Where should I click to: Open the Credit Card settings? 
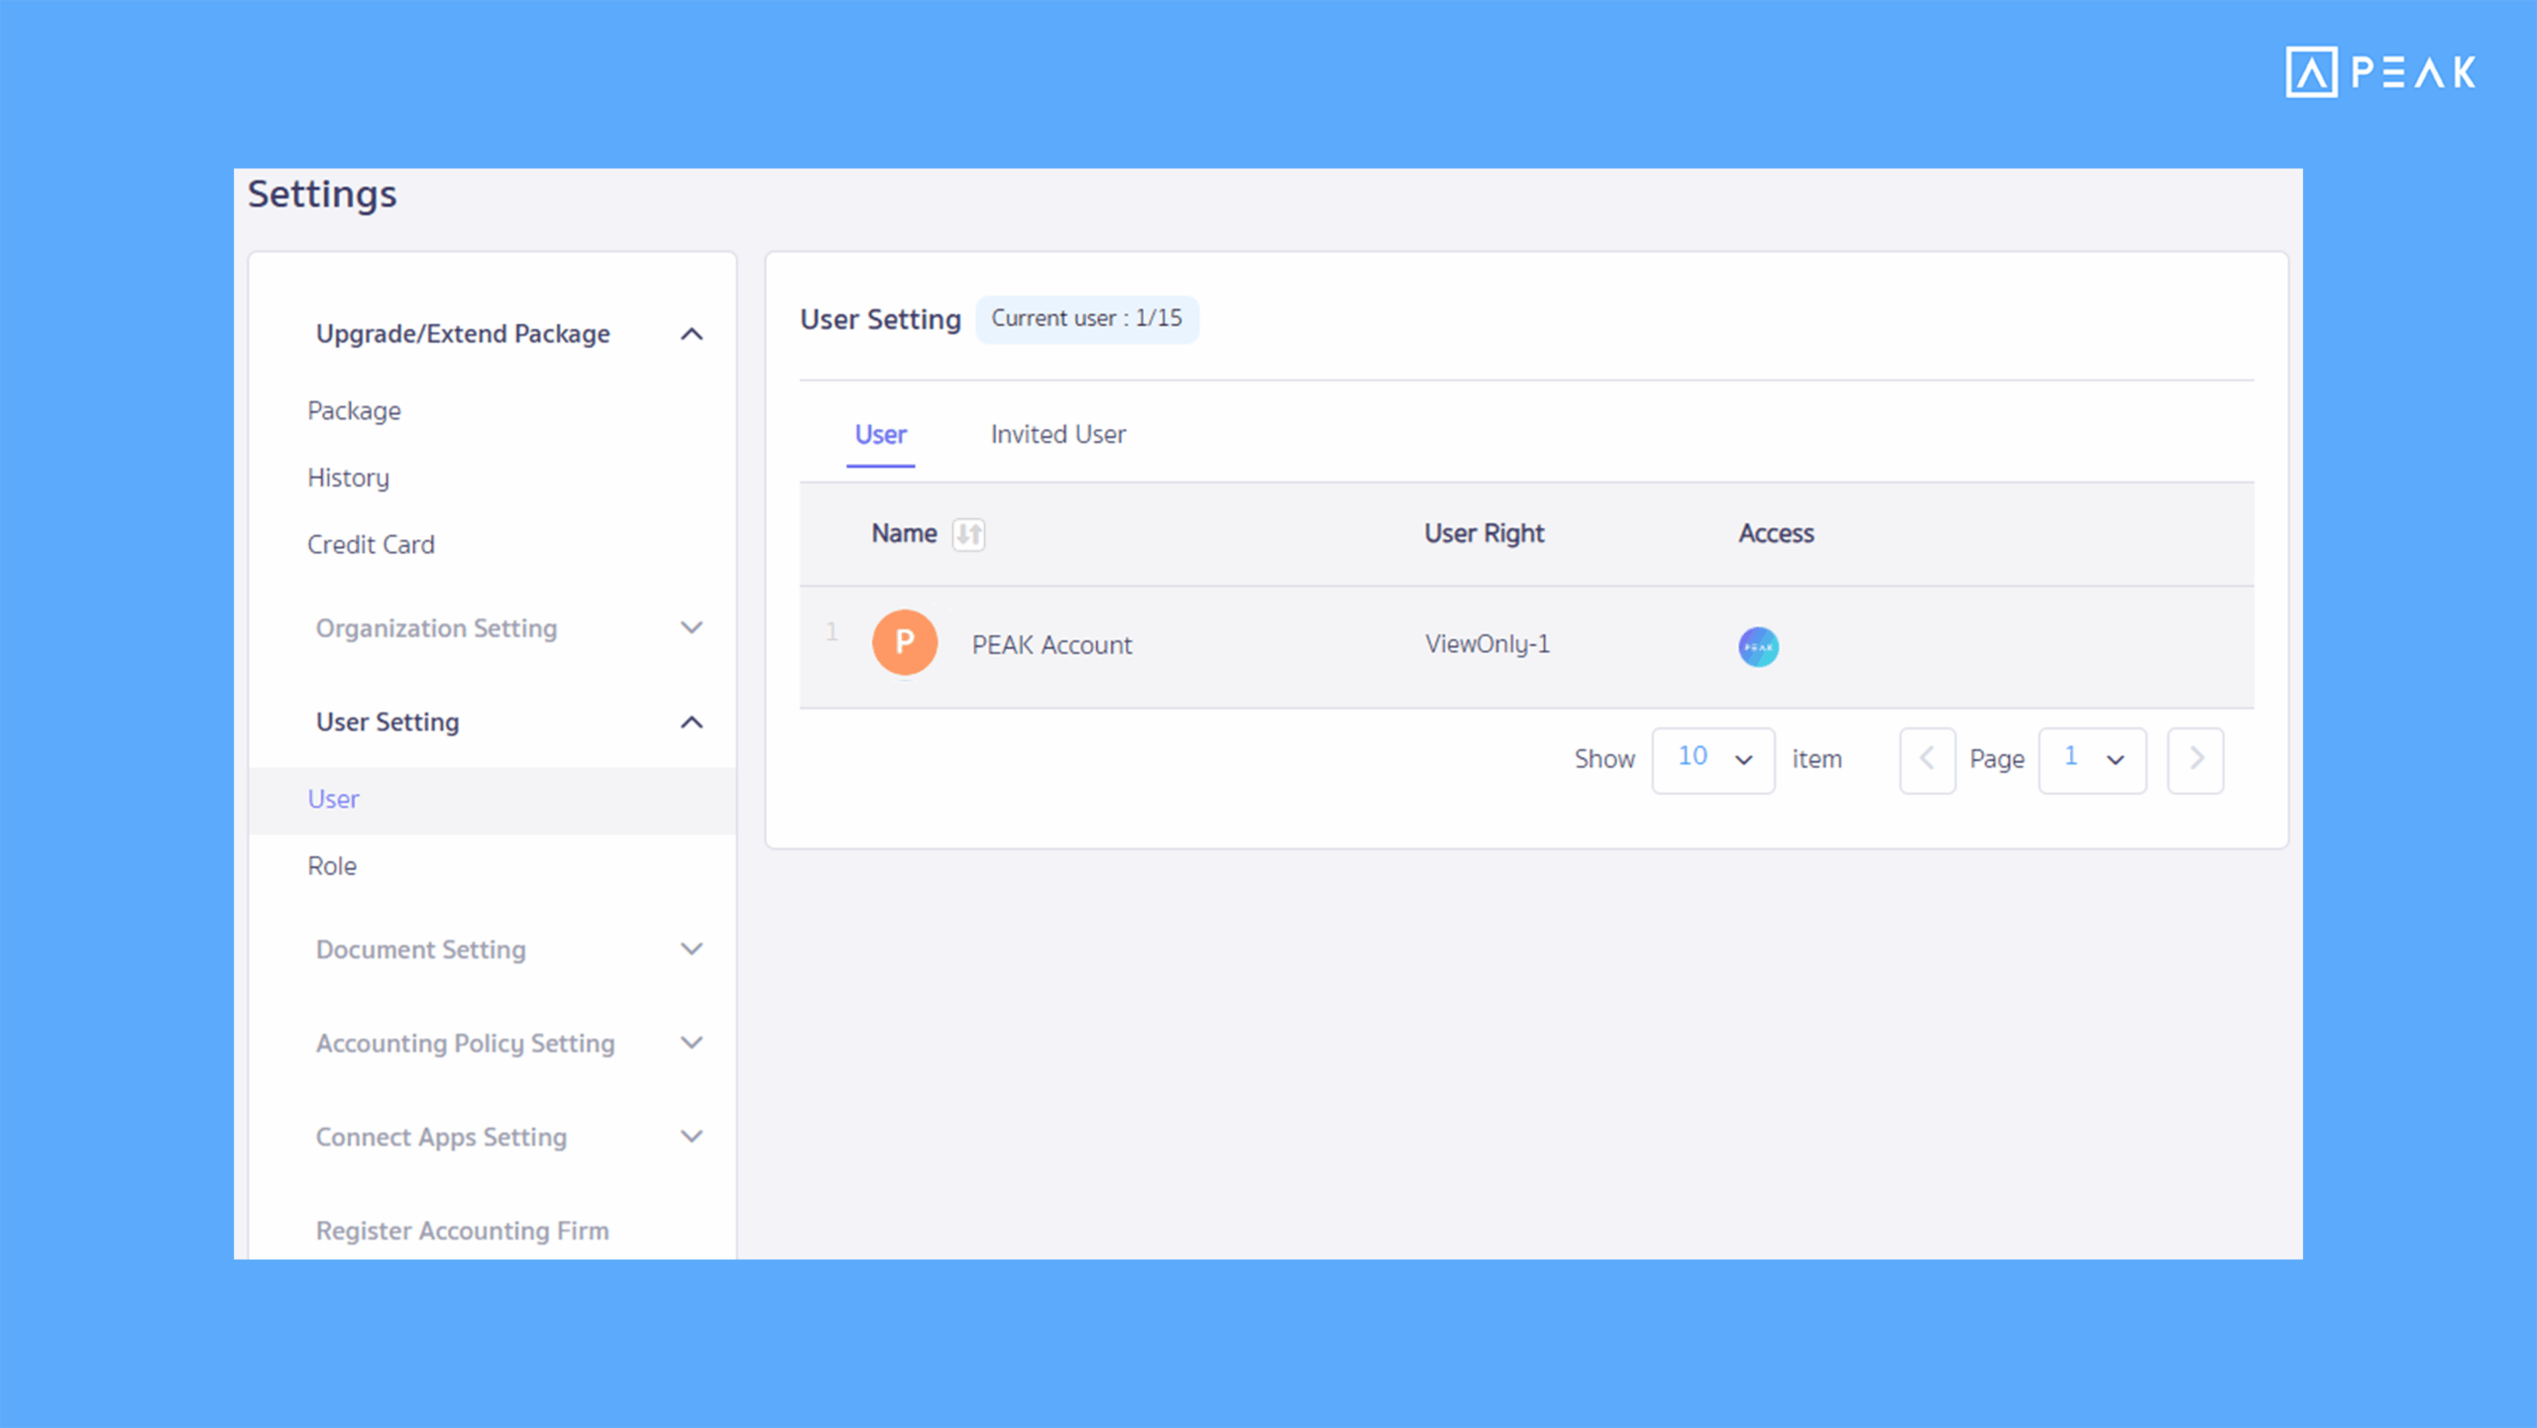[x=371, y=544]
